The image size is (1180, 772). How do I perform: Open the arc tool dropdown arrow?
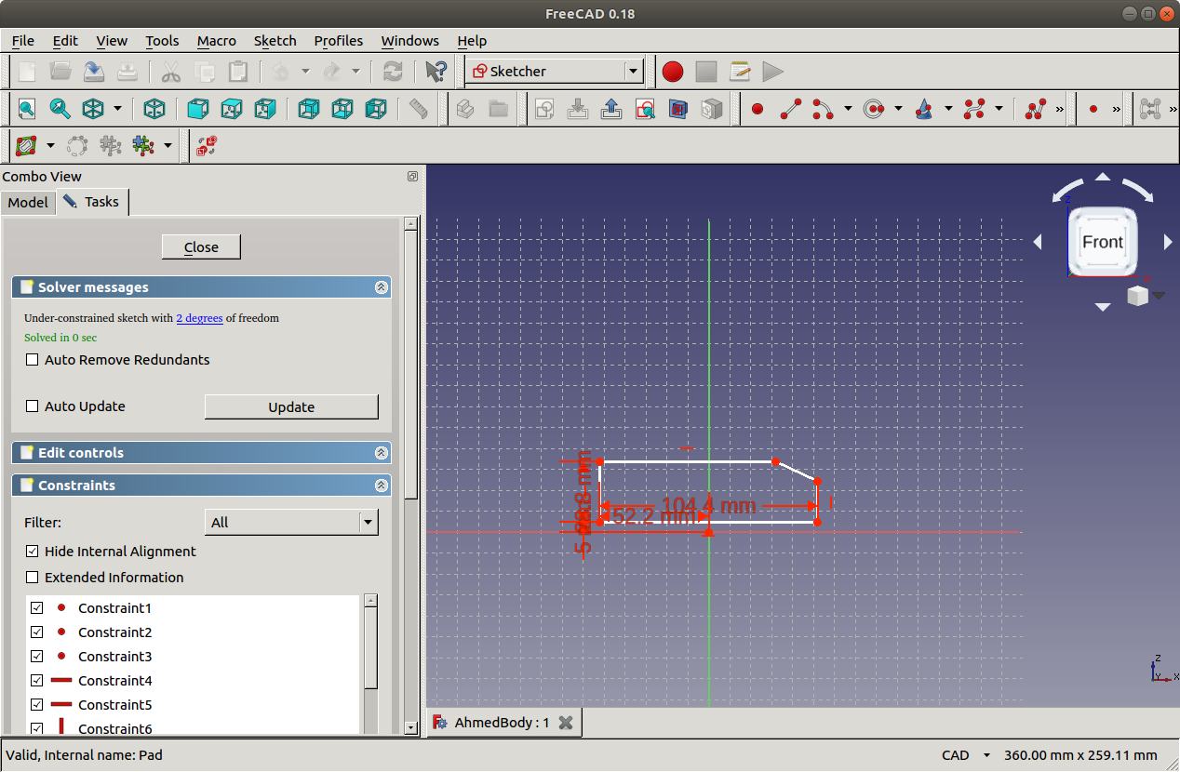848,109
